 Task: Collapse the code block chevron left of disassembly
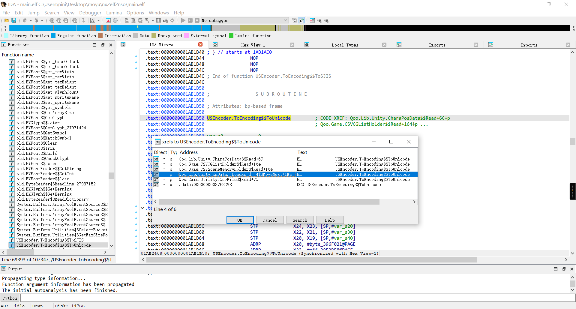pyautogui.click(x=142, y=208)
